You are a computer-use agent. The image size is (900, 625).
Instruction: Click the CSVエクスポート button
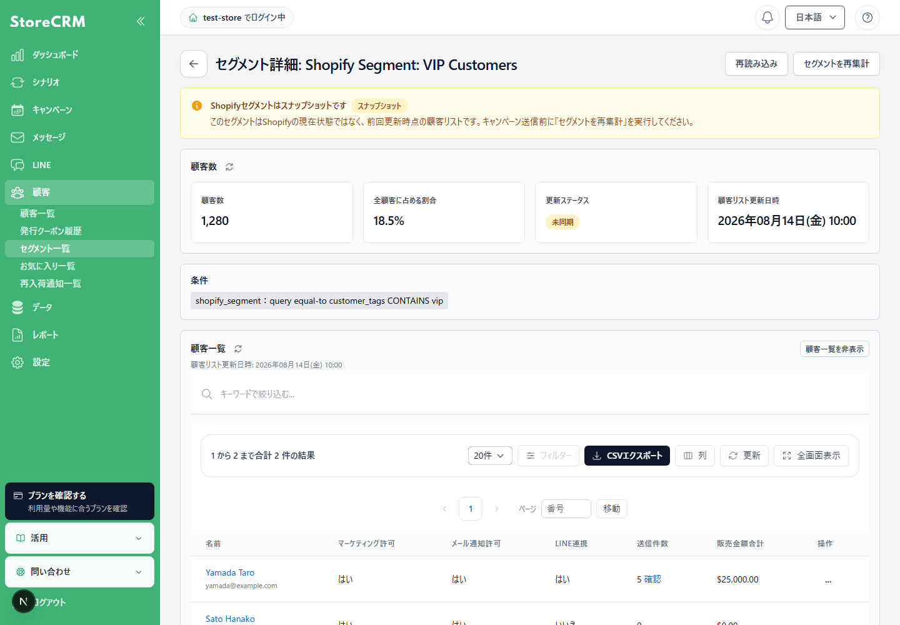click(x=627, y=456)
